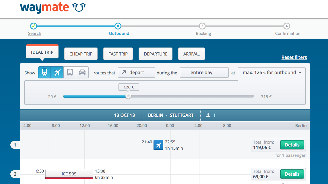The image size is (328, 184).
Task: Click the Outbound step circle
Action: [118, 26]
